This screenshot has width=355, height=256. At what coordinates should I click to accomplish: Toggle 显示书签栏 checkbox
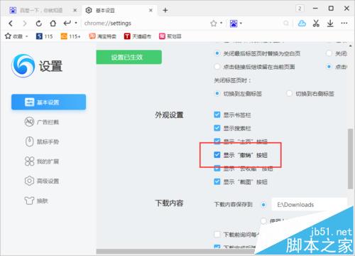pyautogui.click(x=217, y=115)
